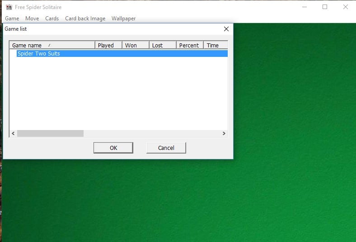This screenshot has width=356, height=242.
Task: Sort by the Lost column header
Action: point(163,45)
